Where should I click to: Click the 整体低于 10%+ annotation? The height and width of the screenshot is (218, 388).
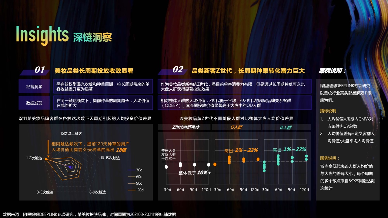[x=195, y=173]
